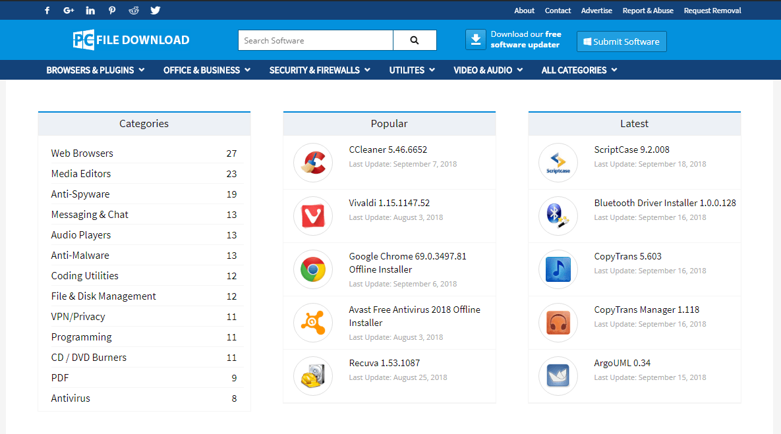Open CCleaner 5.46.6652 title link
This screenshot has width=781, height=434.
tap(388, 149)
